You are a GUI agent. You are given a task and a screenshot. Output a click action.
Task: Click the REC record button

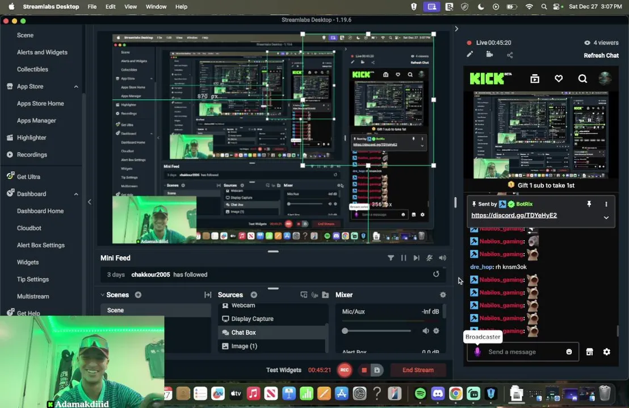[344, 370]
